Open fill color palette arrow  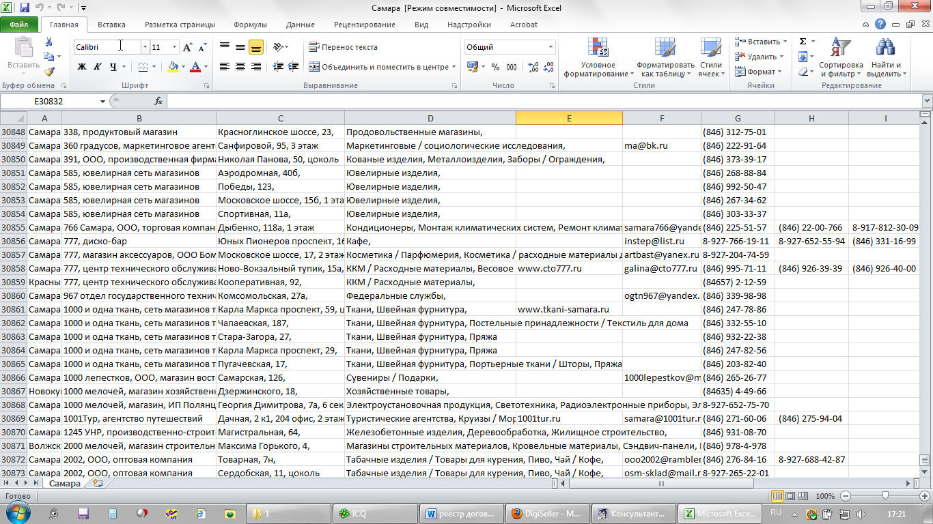(183, 67)
